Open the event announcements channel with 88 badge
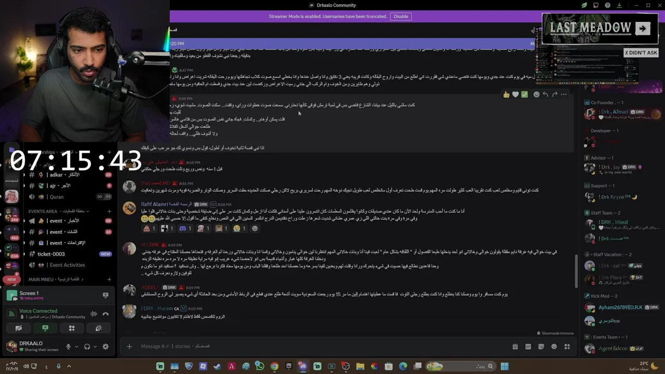Image resolution: width=665 pixels, height=374 pixels. (70, 221)
